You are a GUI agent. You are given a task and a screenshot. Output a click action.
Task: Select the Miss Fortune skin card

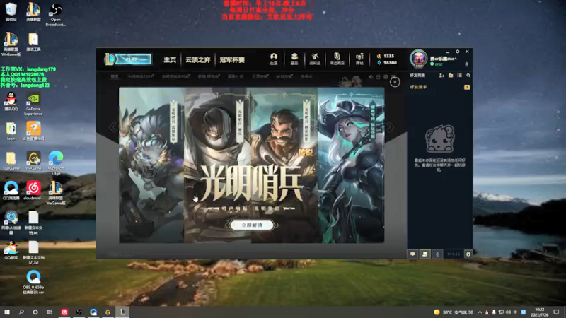pyautogui.click(x=351, y=165)
